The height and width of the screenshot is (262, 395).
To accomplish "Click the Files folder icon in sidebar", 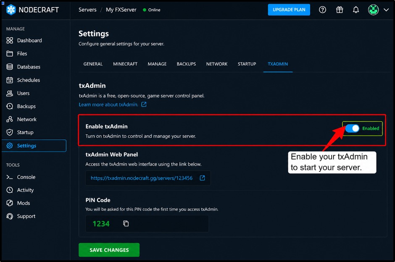I will (10, 54).
